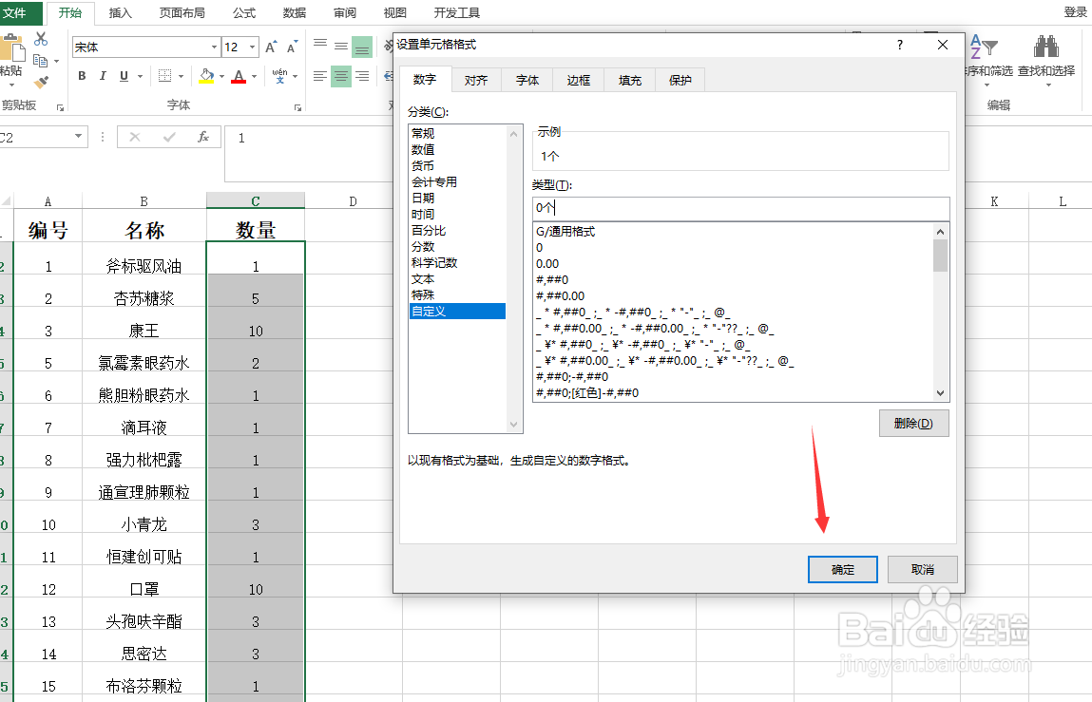Confirm formula bar entry checkmark
Viewport: 1092px width, 702px height.
[169, 137]
